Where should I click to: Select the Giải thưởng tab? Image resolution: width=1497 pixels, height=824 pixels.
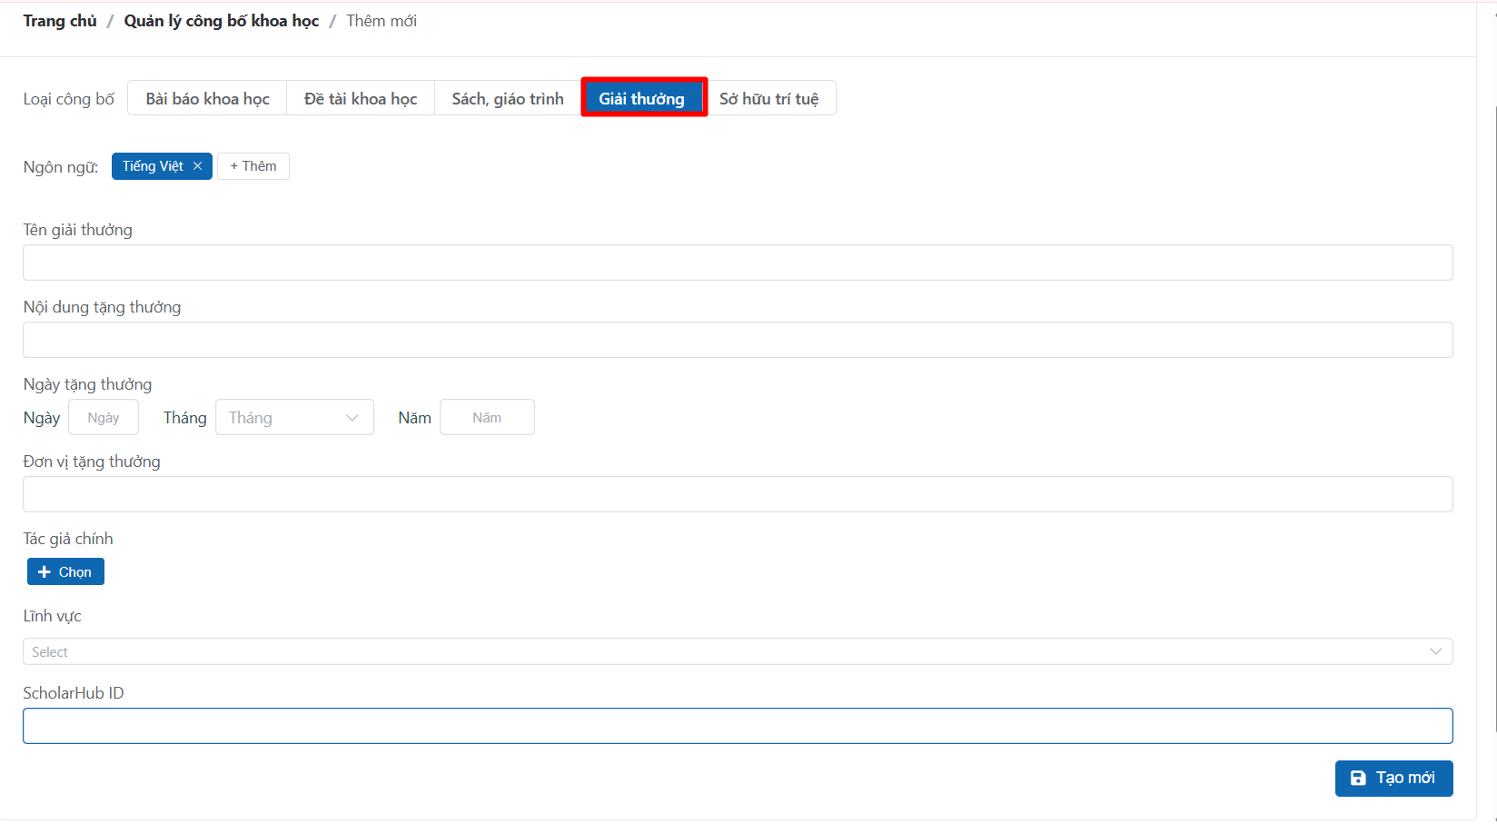642,98
